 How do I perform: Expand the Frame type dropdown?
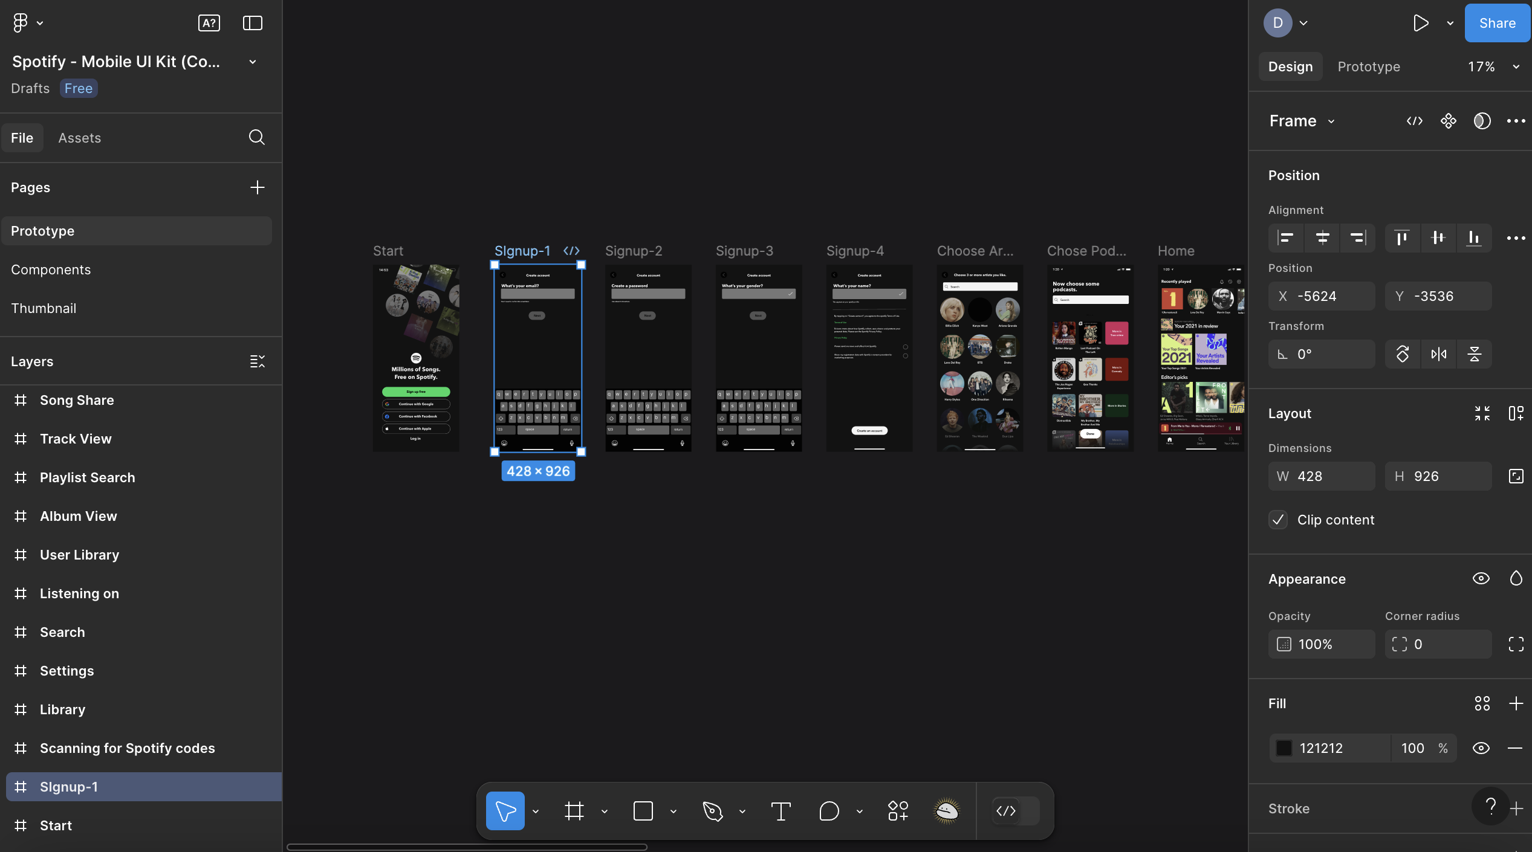tap(1331, 121)
